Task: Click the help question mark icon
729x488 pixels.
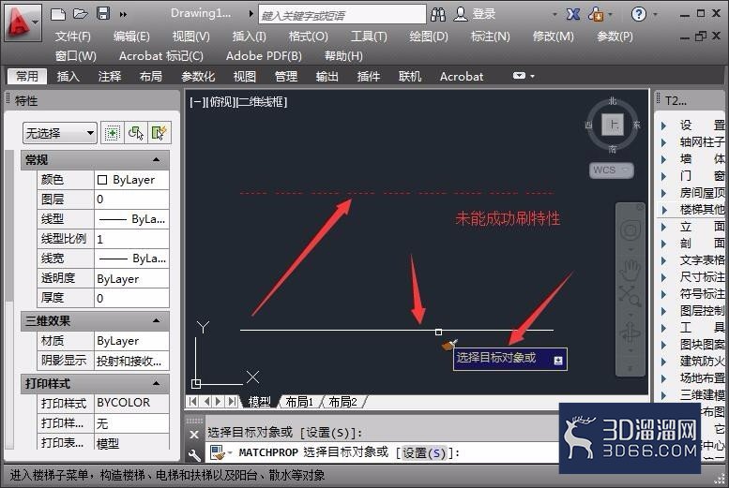Action: pyautogui.click(x=638, y=14)
